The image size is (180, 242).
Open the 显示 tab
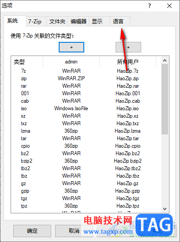tap(99, 22)
